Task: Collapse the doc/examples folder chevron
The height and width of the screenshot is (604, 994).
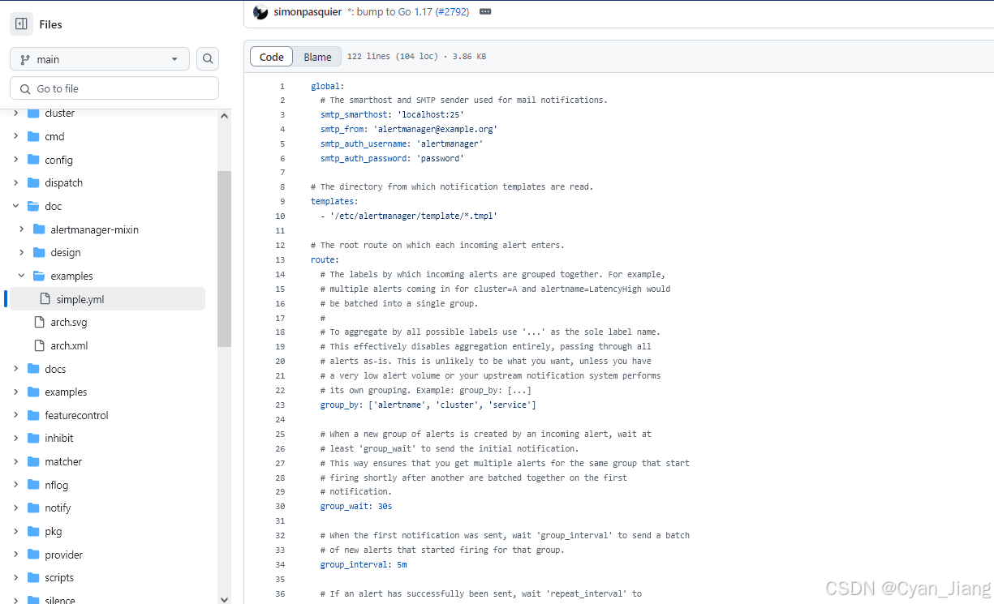Action: point(22,276)
